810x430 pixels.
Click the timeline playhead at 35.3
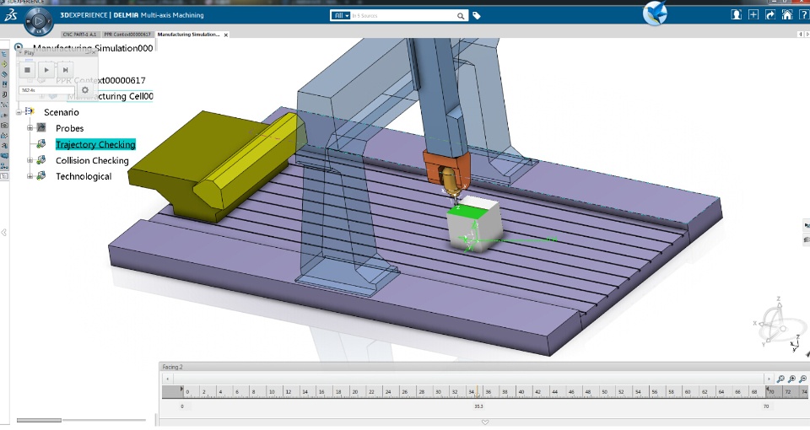pos(478,392)
